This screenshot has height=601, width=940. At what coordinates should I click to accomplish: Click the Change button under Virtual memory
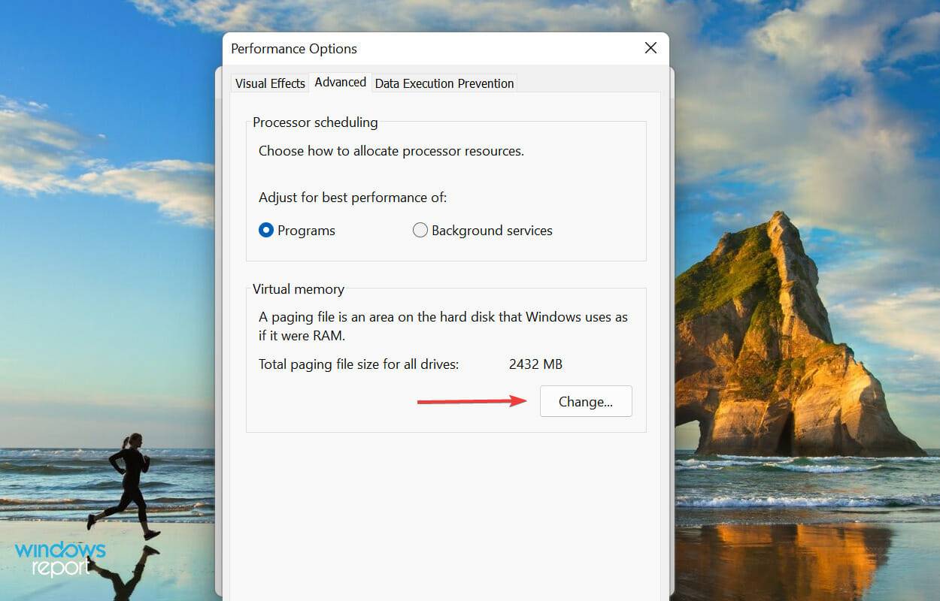click(586, 401)
